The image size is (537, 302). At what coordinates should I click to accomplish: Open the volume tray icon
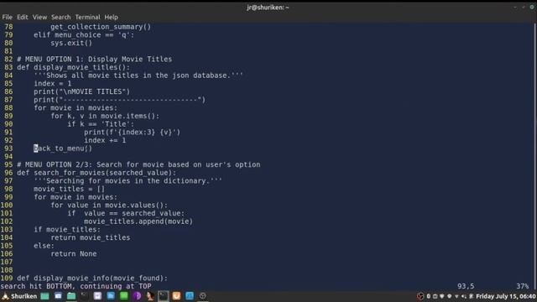[463, 296]
